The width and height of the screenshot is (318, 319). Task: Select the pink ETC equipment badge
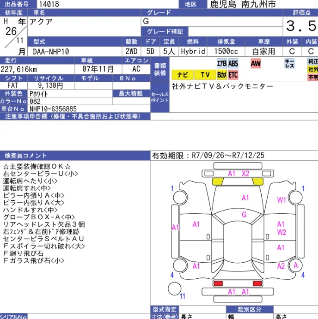pyautogui.click(x=233, y=75)
